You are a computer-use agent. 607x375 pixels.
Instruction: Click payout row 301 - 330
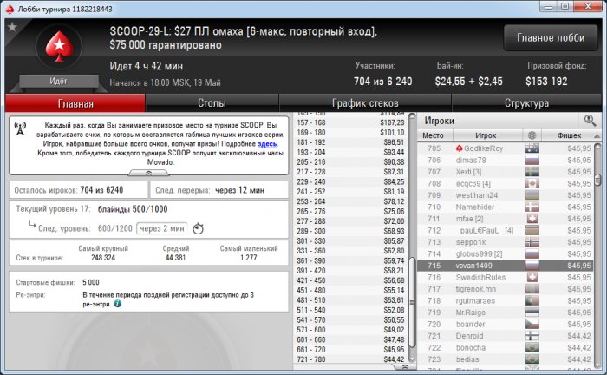[x=350, y=241]
